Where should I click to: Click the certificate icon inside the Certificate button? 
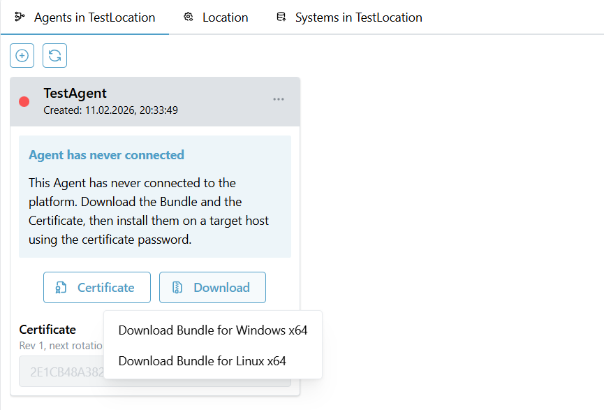tap(62, 287)
